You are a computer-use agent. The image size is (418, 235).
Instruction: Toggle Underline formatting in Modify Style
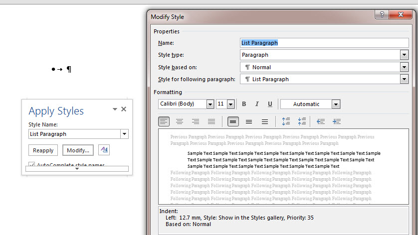270,104
